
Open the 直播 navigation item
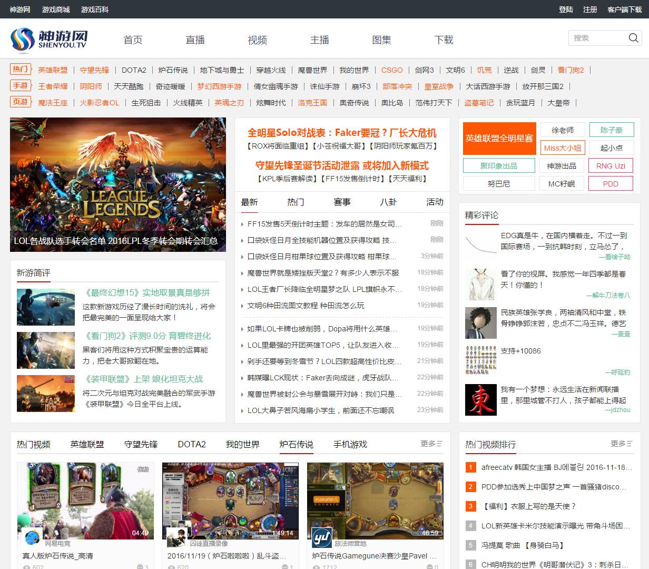tap(195, 40)
